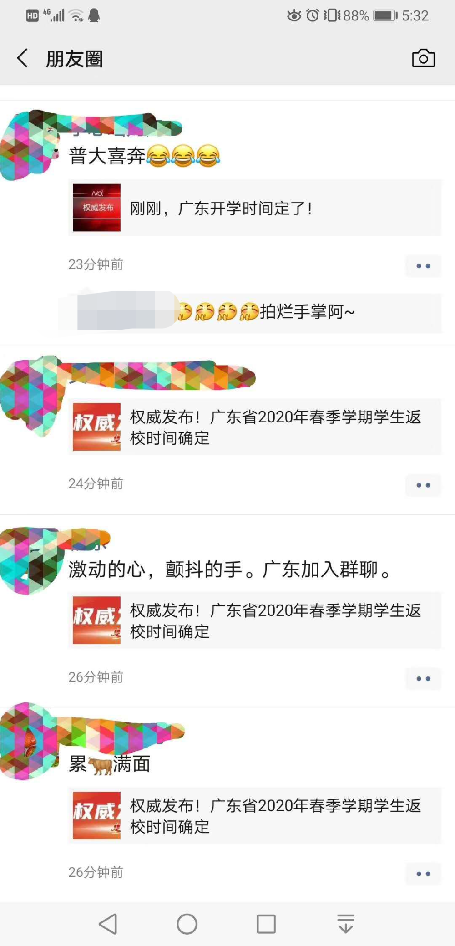Screen dimensions: 455x946
Task: Tap Android home circle navigation button
Action: 187,924
